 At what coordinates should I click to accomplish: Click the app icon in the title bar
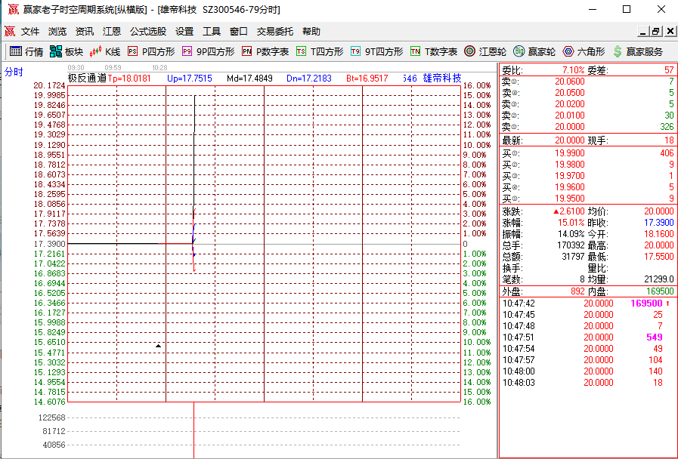(14, 9)
